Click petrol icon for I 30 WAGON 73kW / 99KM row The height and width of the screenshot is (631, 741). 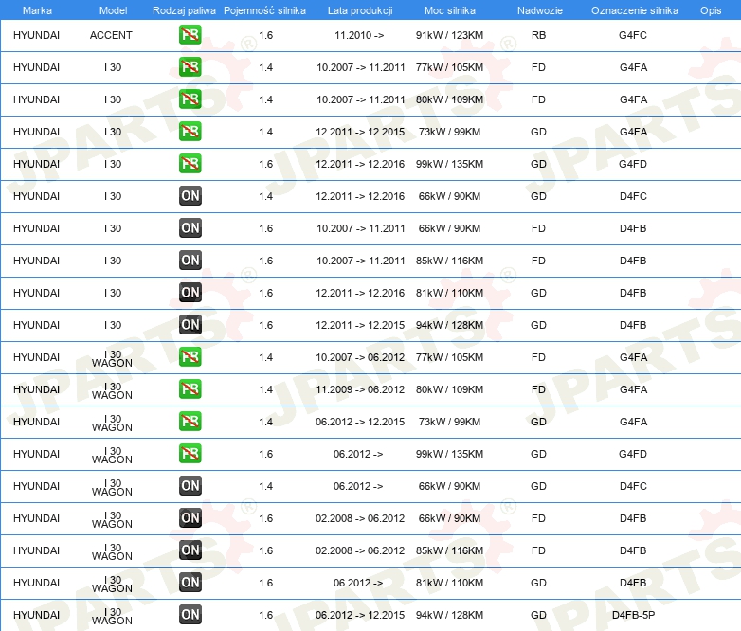coord(190,421)
